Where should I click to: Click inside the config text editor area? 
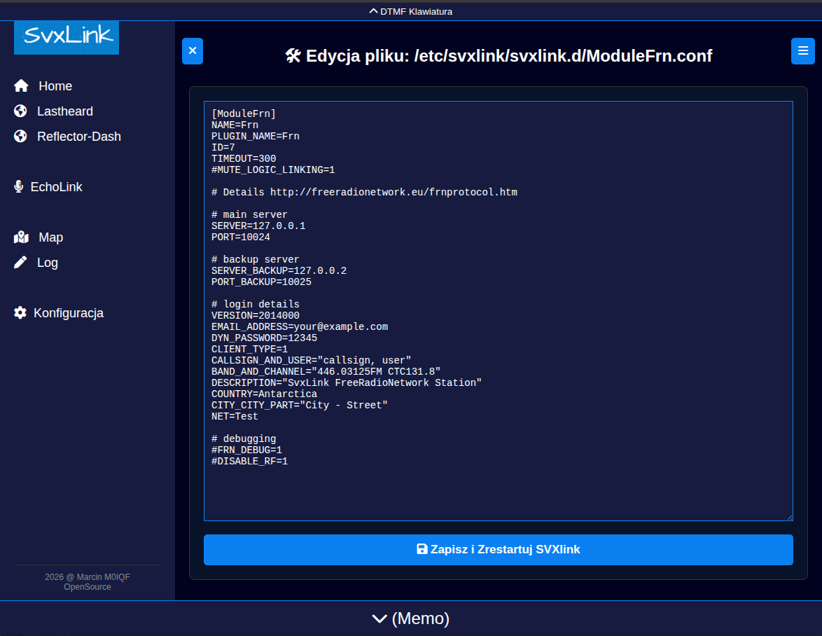[x=498, y=490]
